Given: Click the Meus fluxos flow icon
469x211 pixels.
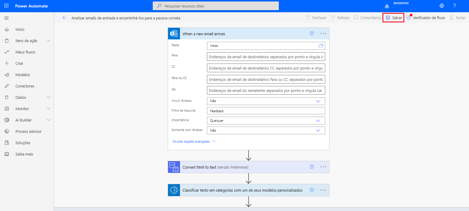Looking at the screenshot, I should (x=7, y=52).
